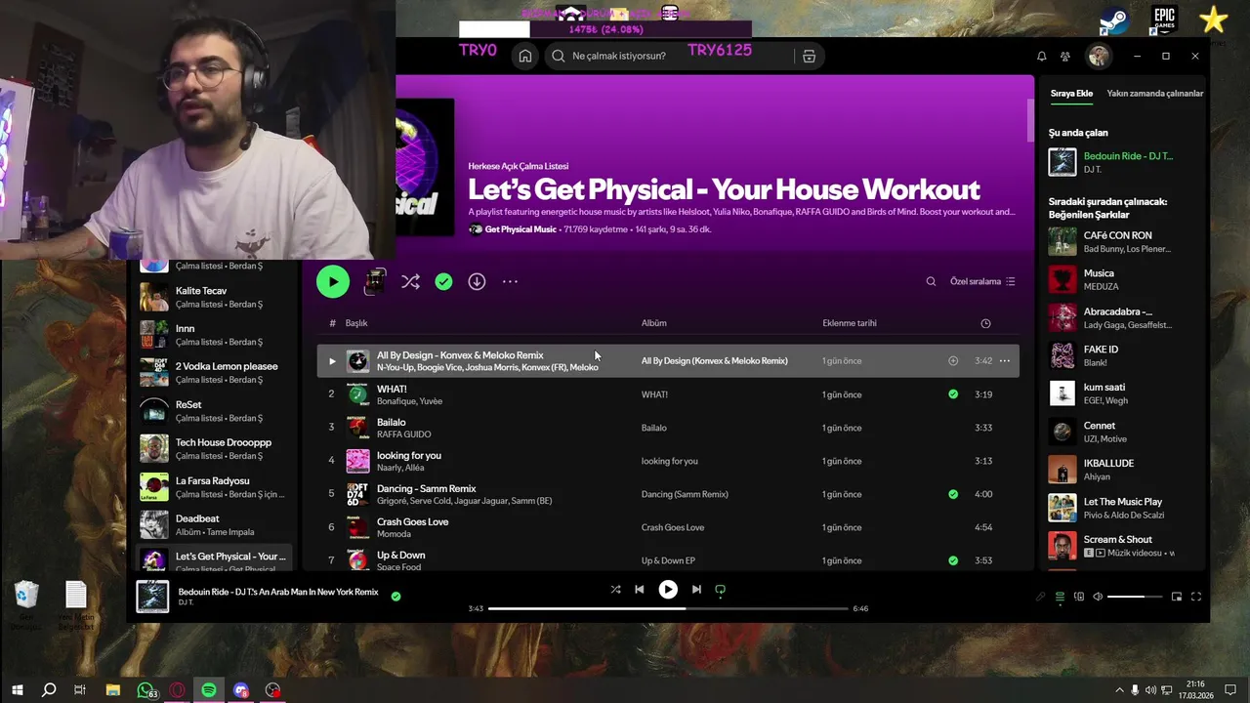Toggle saved checkmark on now-playing Bedouin Ride
This screenshot has width=1250, height=703.
point(396,596)
